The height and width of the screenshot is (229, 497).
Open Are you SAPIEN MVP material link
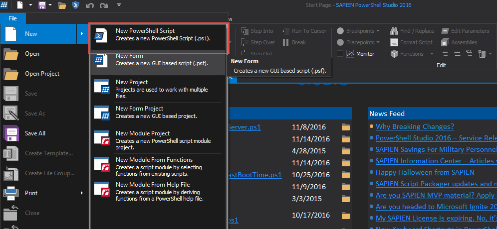tap(436, 195)
